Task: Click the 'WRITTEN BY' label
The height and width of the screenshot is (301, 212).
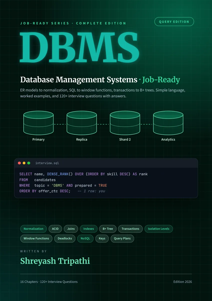Action: [34, 251]
